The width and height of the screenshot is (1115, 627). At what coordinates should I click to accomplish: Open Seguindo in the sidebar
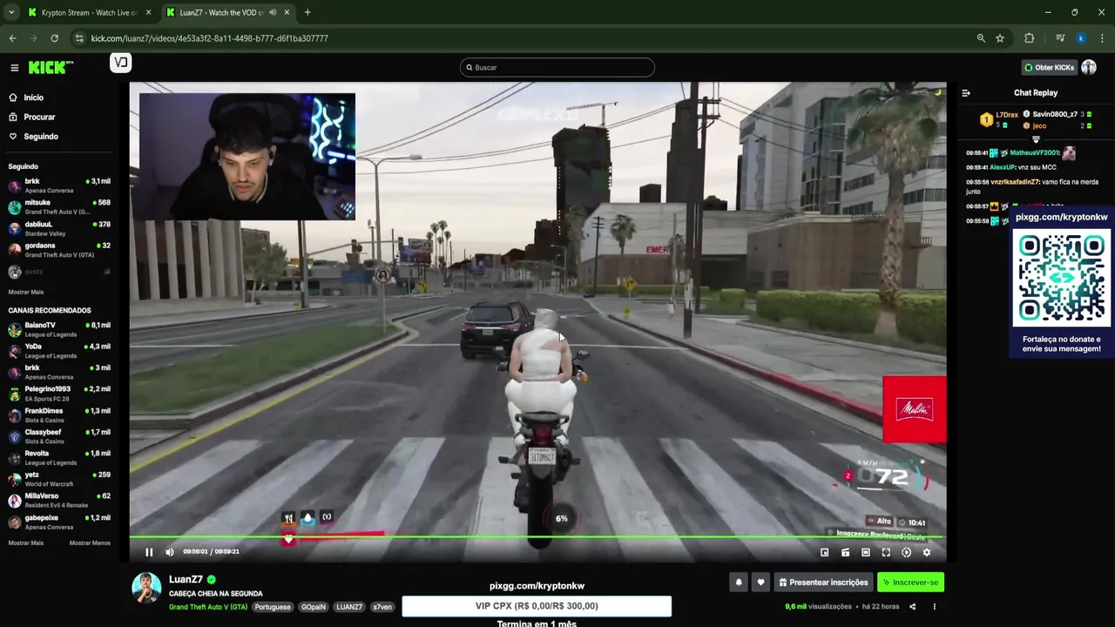pos(33,137)
